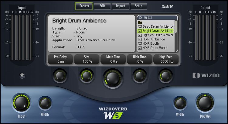Open the Import tab
228x124 pixels.
point(121,6)
